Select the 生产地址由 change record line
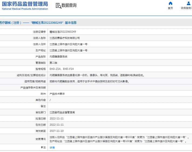The height and width of the screenshot is (152, 192). point(118,141)
